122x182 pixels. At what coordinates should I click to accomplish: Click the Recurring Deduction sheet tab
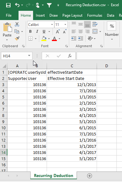pos(53,176)
